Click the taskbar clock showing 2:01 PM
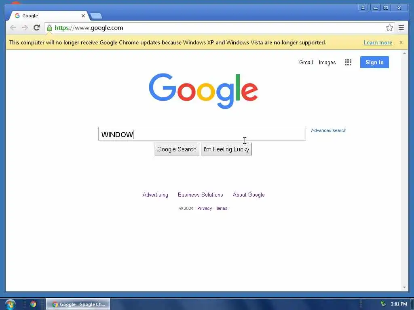414x310 pixels. (x=399, y=304)
